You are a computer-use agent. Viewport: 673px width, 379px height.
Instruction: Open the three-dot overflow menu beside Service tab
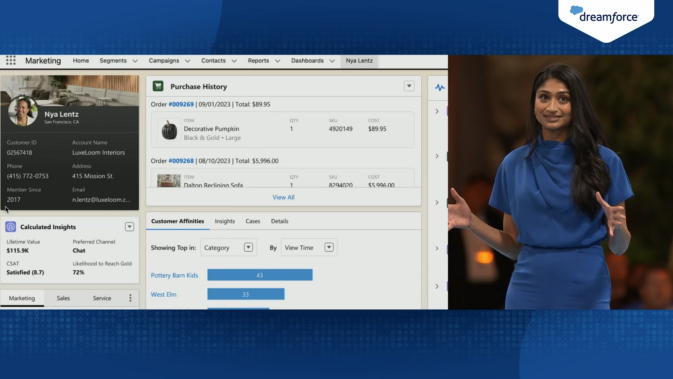click(x=130, y=298)
